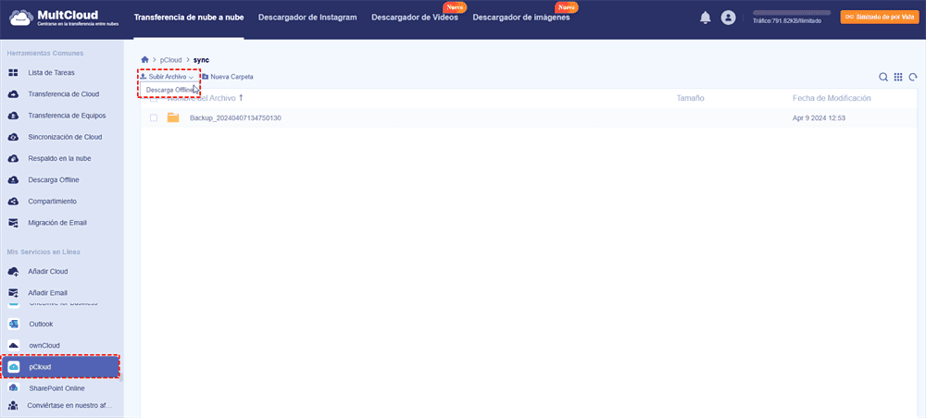Open Respaldo en la nube label

[59, 158]
